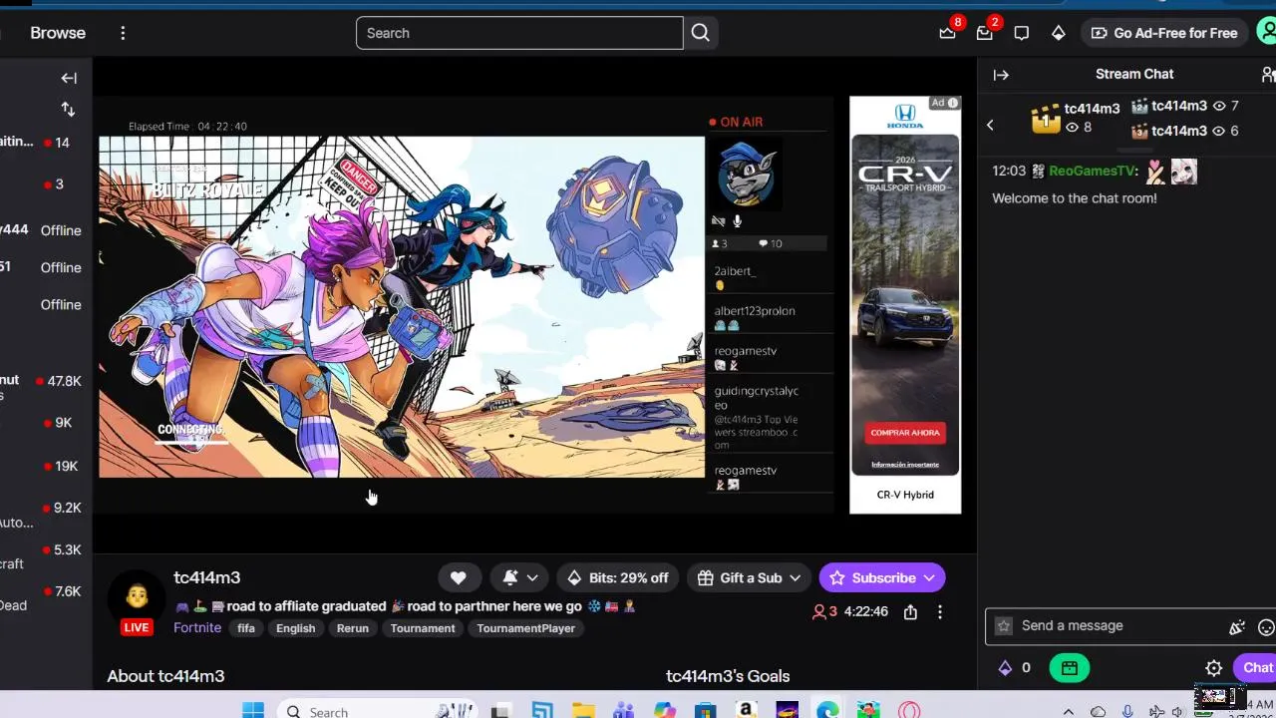
Task: Collapse the left sidebar arrow
Action: coord(69,78)
